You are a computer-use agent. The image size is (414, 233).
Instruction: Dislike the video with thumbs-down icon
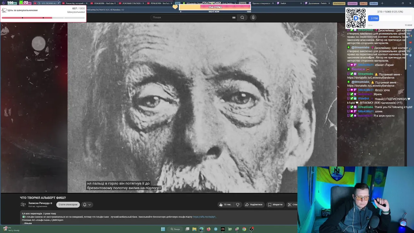pos(238,205)
